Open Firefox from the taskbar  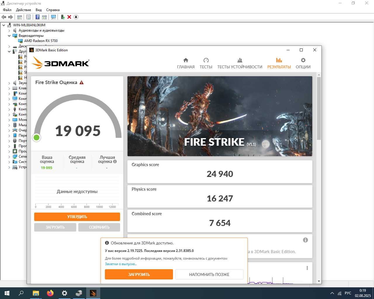(50, 293)
